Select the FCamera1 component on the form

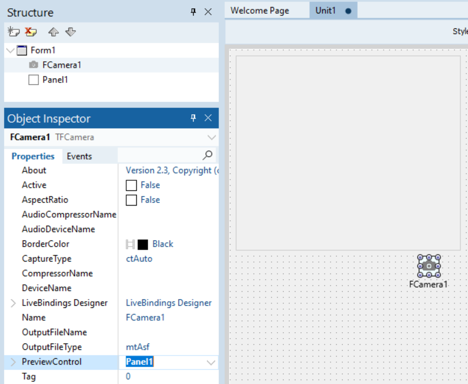pos(429,266)
